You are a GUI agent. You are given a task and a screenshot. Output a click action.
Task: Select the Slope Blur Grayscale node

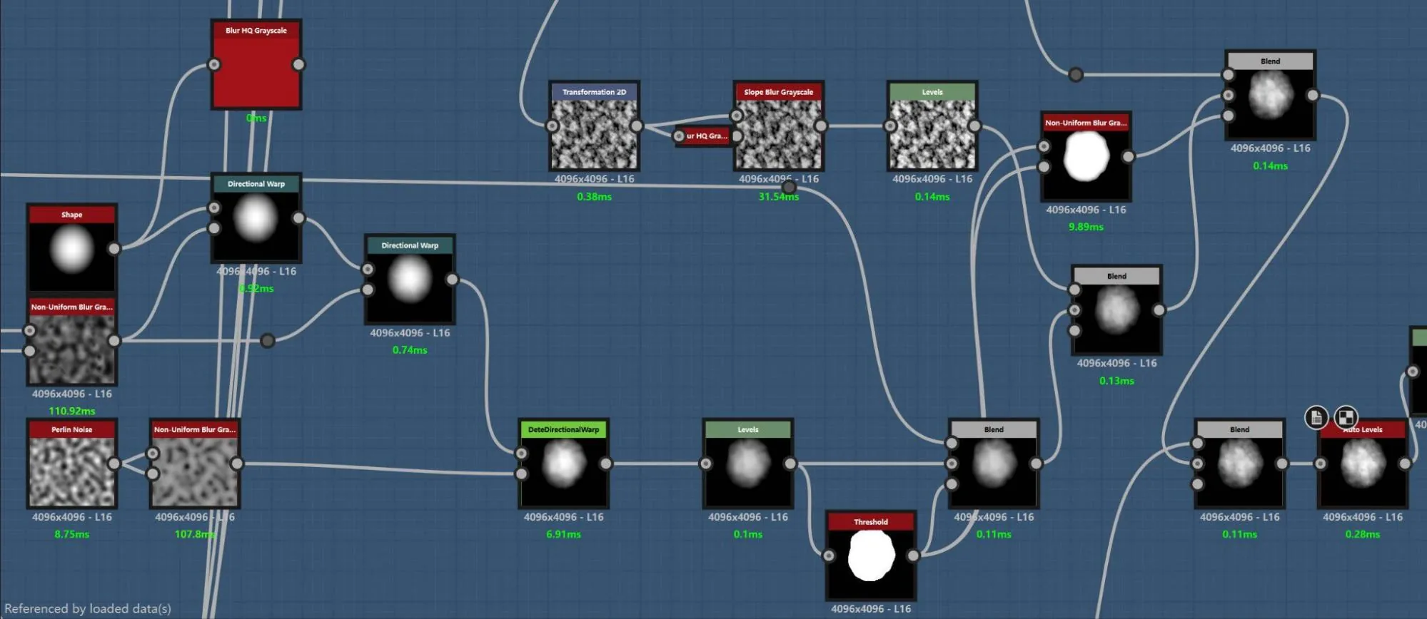[x=779, y=126]
